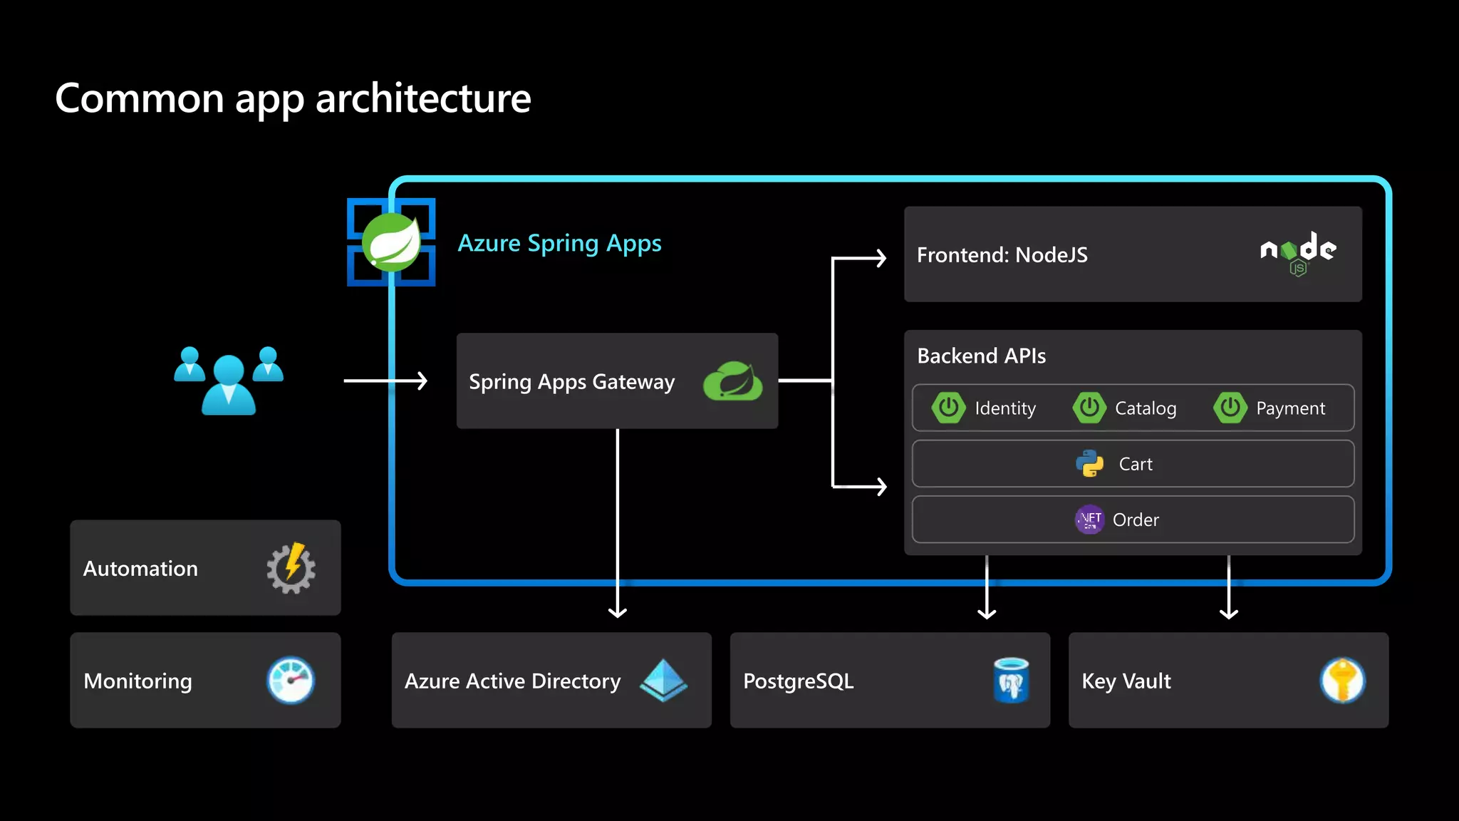Screen dimensions: 1459x821
Task: Click the Backend APIs heading
Action: point(981,356)
